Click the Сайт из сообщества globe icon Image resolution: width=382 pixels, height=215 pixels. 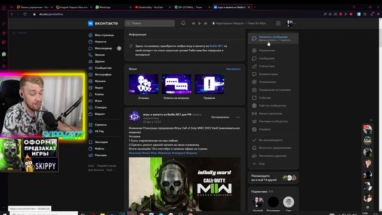254,106
